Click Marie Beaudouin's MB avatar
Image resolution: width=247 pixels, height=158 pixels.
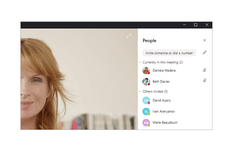(x=146, y=123)
